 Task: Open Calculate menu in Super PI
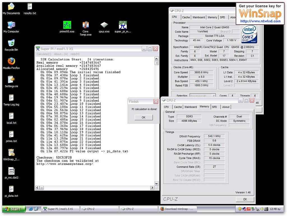coord(44,54)
